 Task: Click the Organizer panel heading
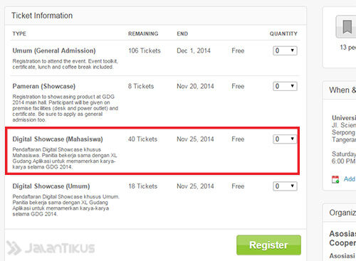(342, 213)
